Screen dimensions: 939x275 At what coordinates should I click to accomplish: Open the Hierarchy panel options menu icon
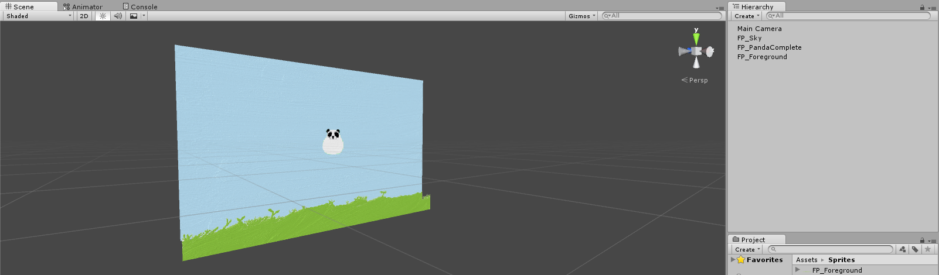[931, 8]
